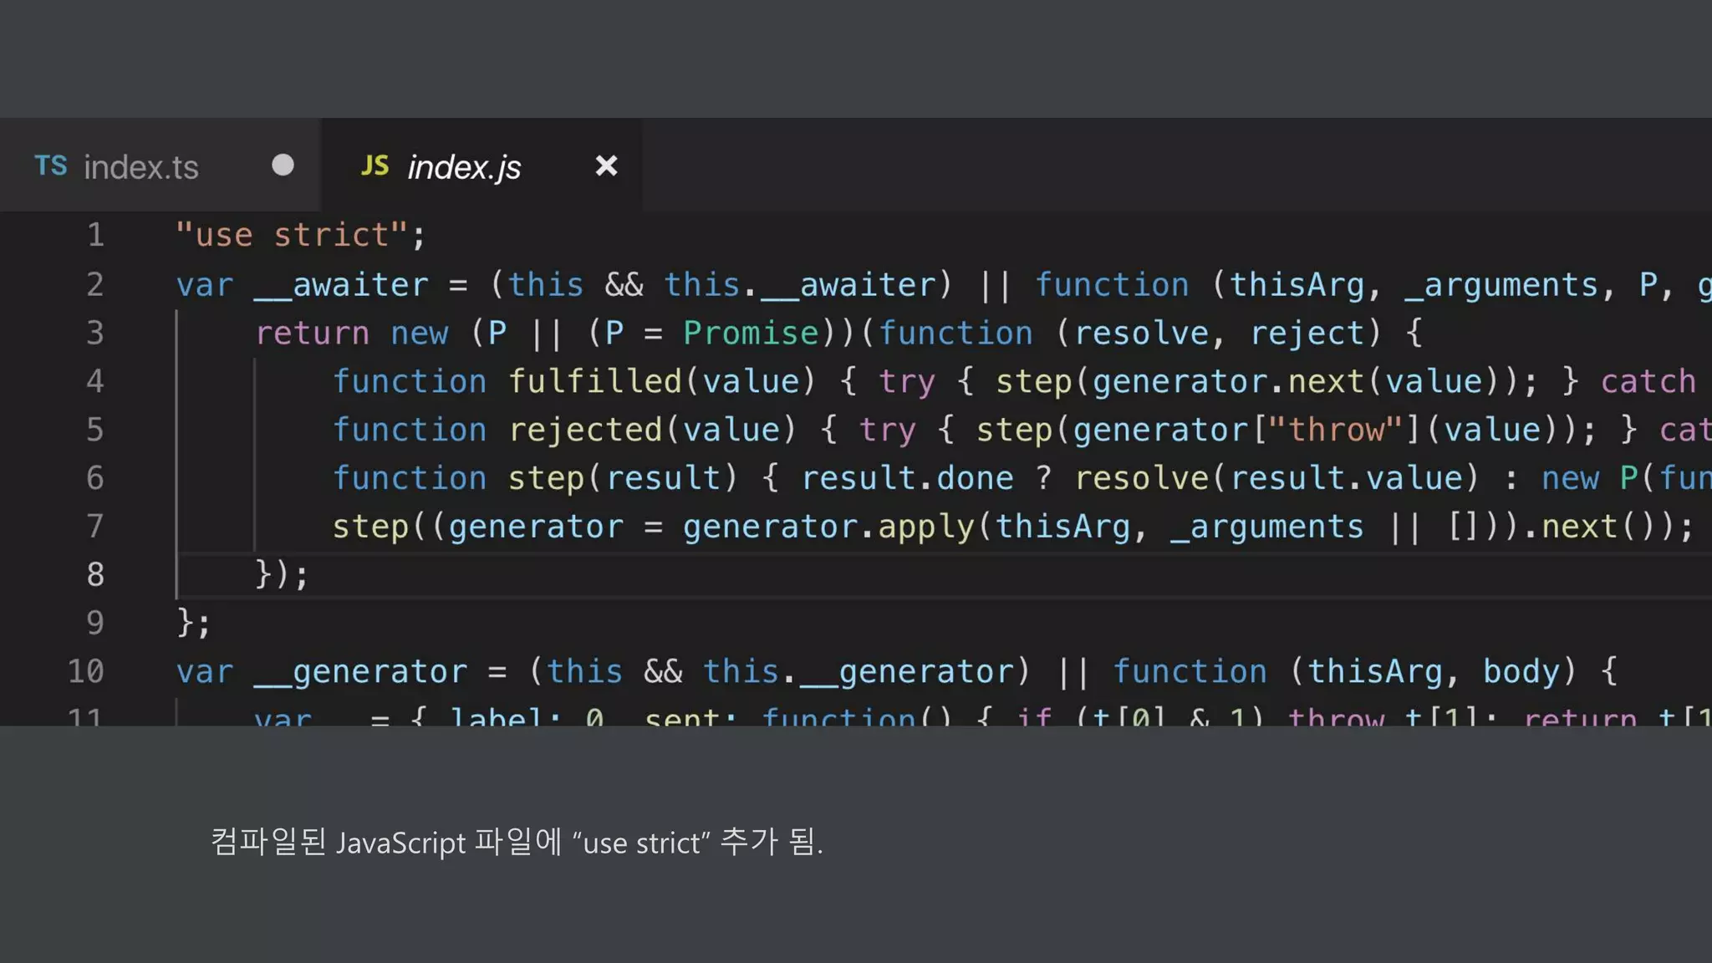Screen dimensions: 1712x963
Task: Click the unsaved dot on index.ts tab
Action: click(283, 165)
